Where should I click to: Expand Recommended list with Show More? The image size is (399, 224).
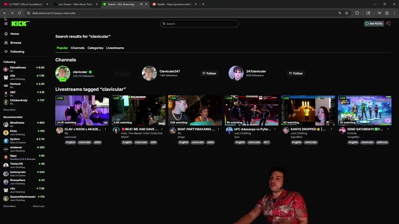point(9,206)
